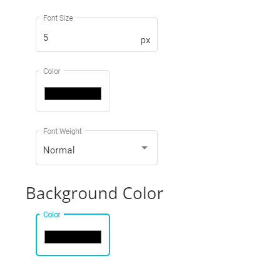
Task: Open the black text Color swatch
Action: [73, 93]
